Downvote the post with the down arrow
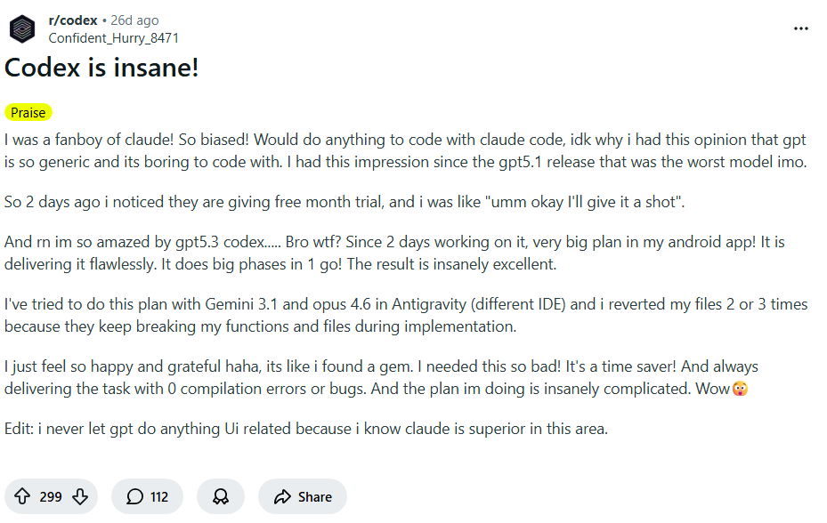The height and width of the screenshot is (523, 827). (79, 496)
